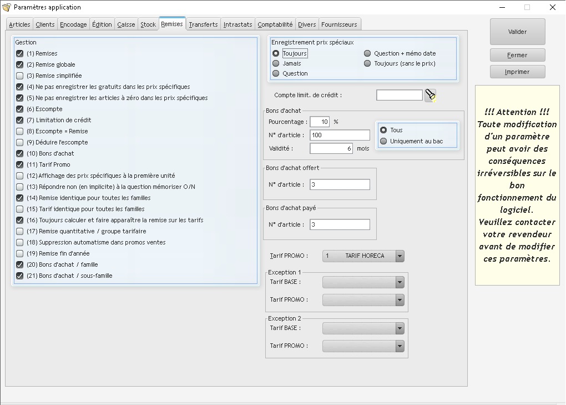Toggle (10) Bons d'achat checkbox
The height and width of the screenshot is (405, 566).
(20, 153)
